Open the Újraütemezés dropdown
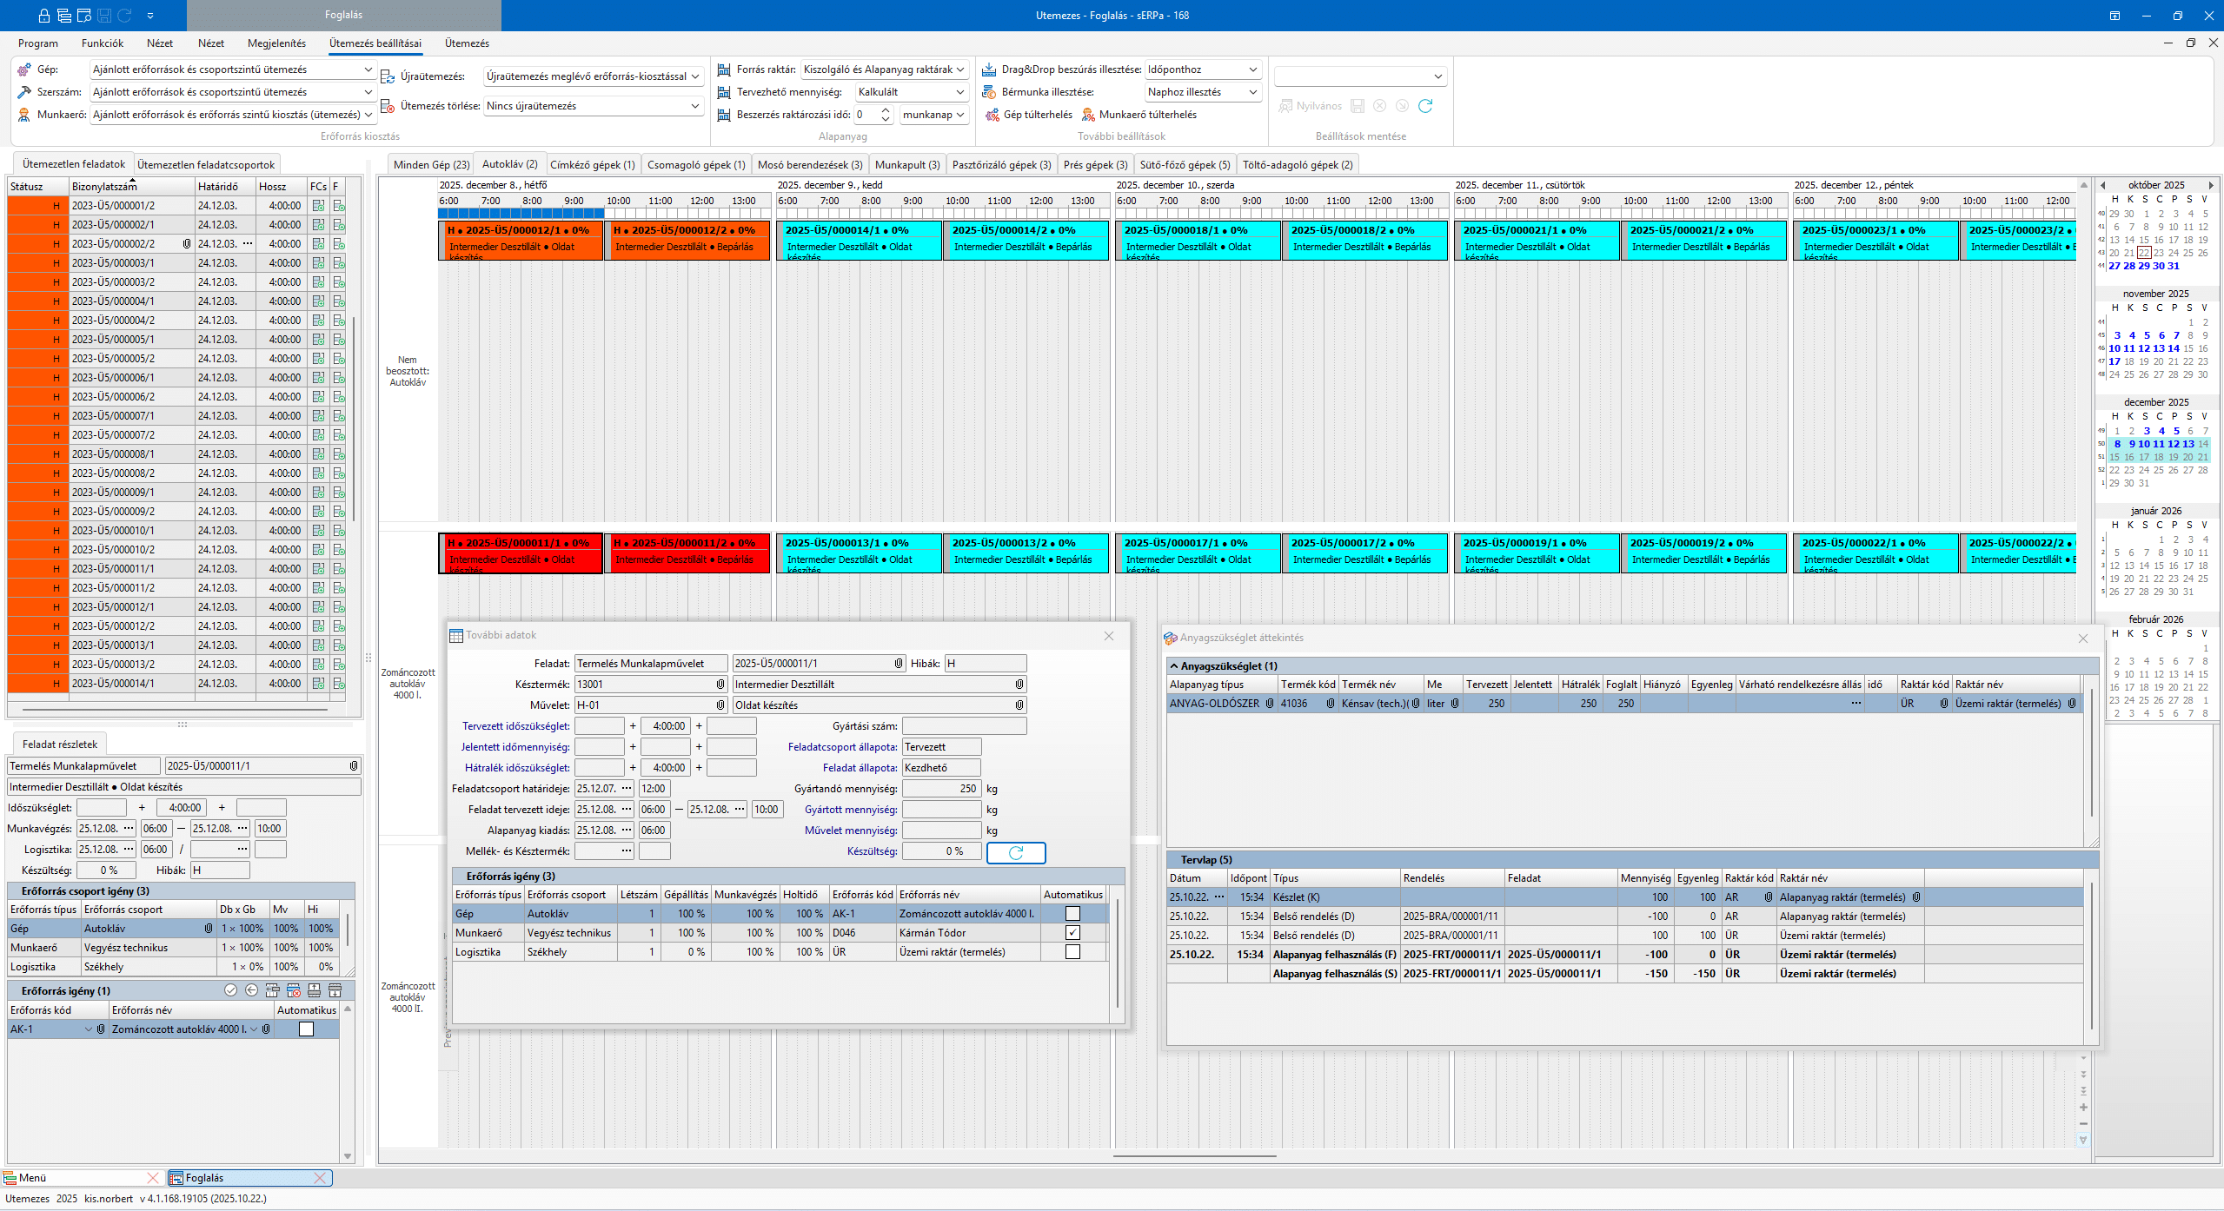Screen dimensions: 2224x1211 coord(695,76)
